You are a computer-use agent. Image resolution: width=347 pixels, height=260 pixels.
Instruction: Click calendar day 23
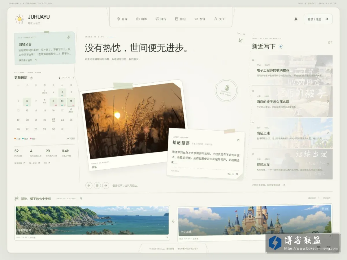(53, 120)
